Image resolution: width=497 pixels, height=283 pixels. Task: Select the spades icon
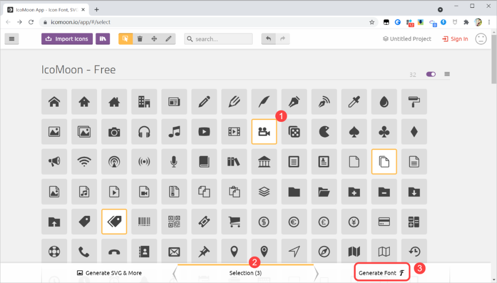pyautogui.click(x=354, y=132)
